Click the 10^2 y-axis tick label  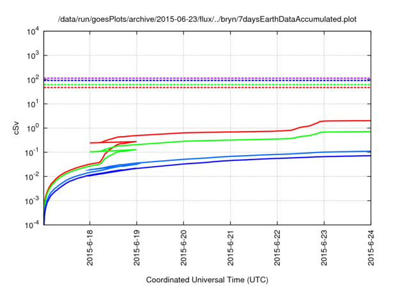[x=33, y=80]
